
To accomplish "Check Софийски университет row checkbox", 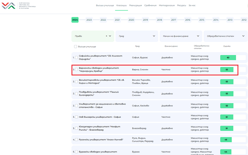I will tap(76, 57).
